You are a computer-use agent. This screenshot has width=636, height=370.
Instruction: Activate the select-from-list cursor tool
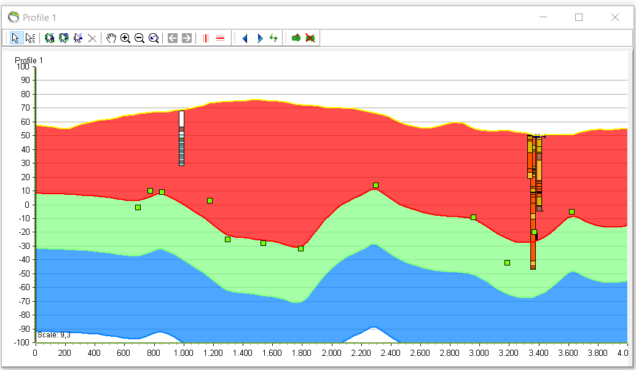(x=30, y=38)
